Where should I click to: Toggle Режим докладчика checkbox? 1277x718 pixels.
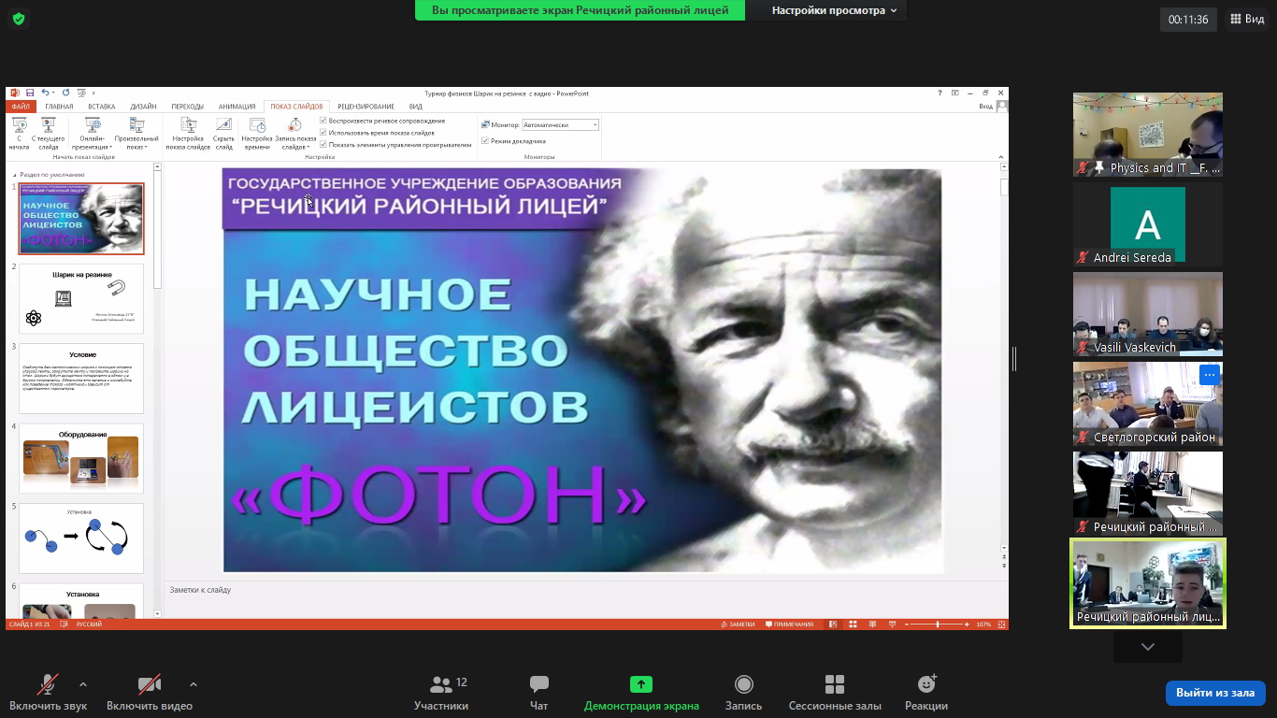point(485,141)
